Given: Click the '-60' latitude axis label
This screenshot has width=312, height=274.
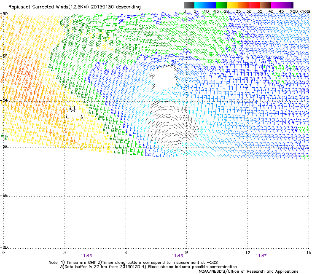Looking at the screenshot, I should click(4, 247).
